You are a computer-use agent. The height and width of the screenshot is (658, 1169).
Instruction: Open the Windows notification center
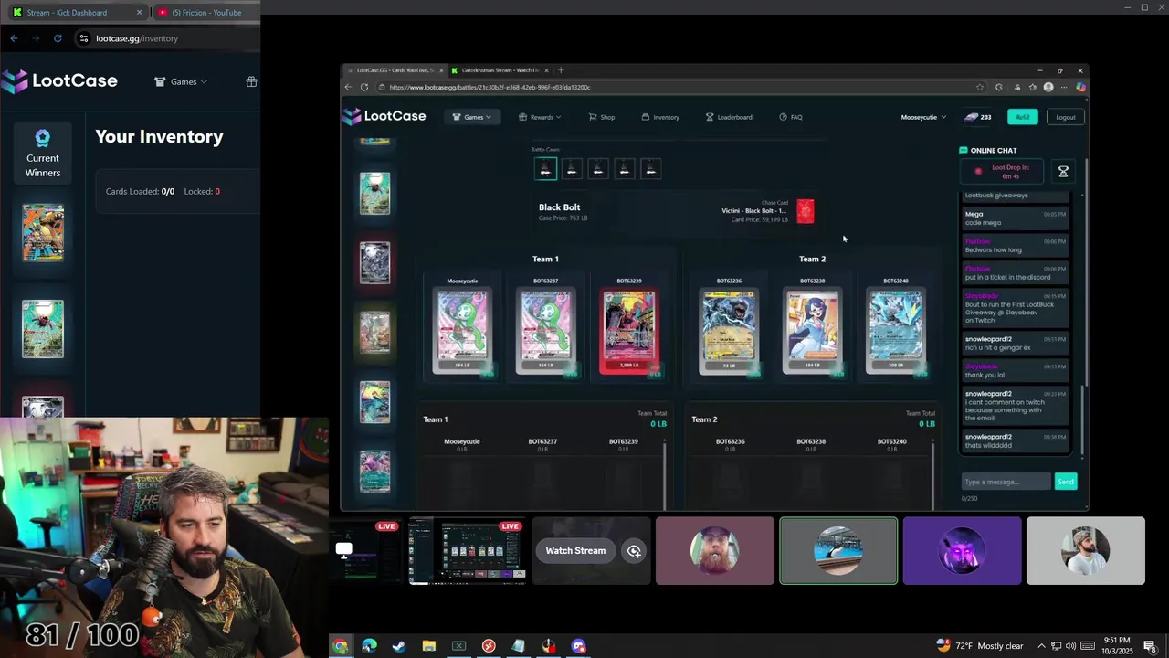pyautogui.click(x=1150, y=646)
